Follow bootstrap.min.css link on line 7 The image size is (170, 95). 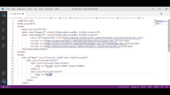pyautogui.click(x=102, y=38)
